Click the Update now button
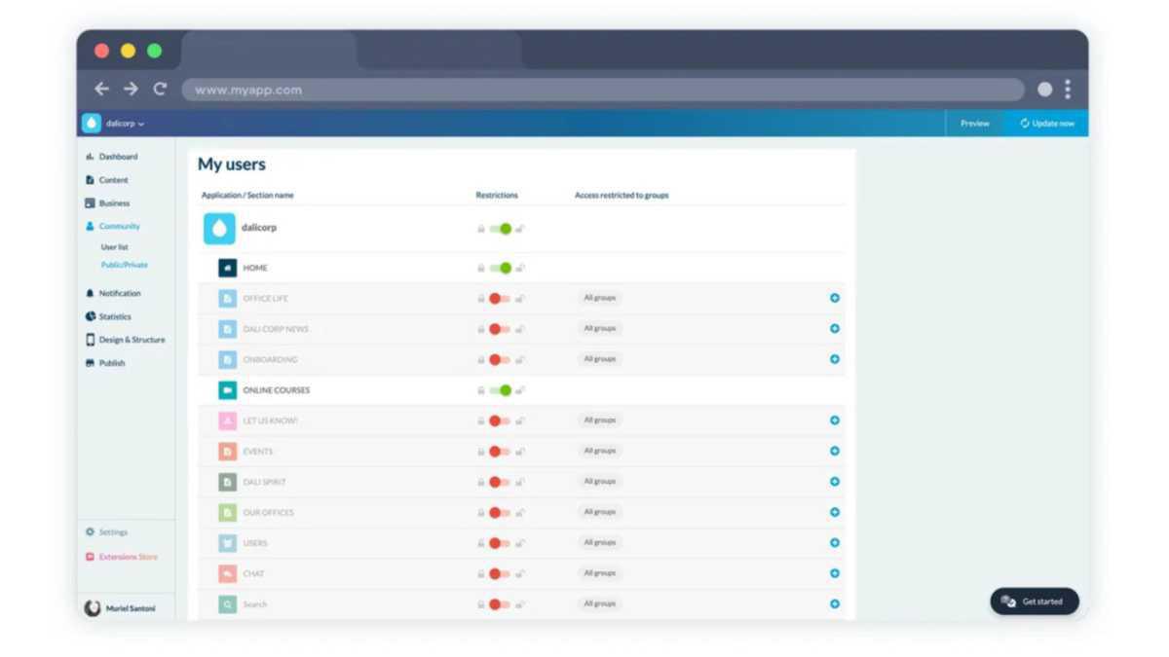1169x657 pixels. [1047, 124]
